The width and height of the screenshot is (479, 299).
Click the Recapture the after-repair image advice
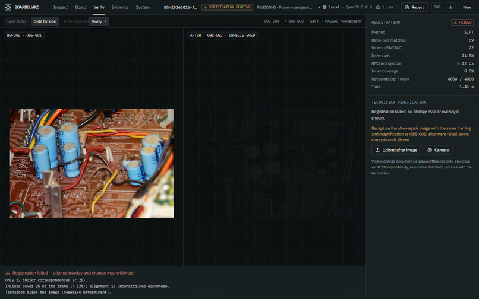[x=421, y=134]
